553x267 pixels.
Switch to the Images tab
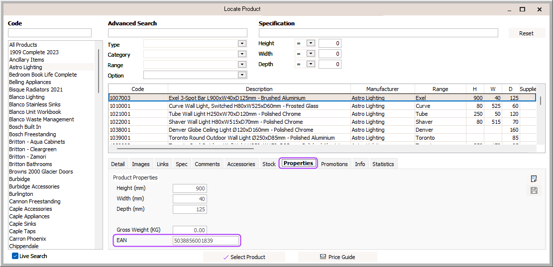141,164
